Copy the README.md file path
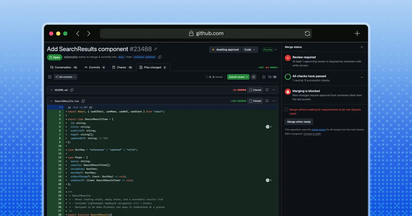This screenshot has width=412, height=216. tap(72, 90)
